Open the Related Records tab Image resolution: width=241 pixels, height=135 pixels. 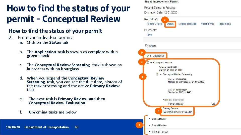point(187,24)
